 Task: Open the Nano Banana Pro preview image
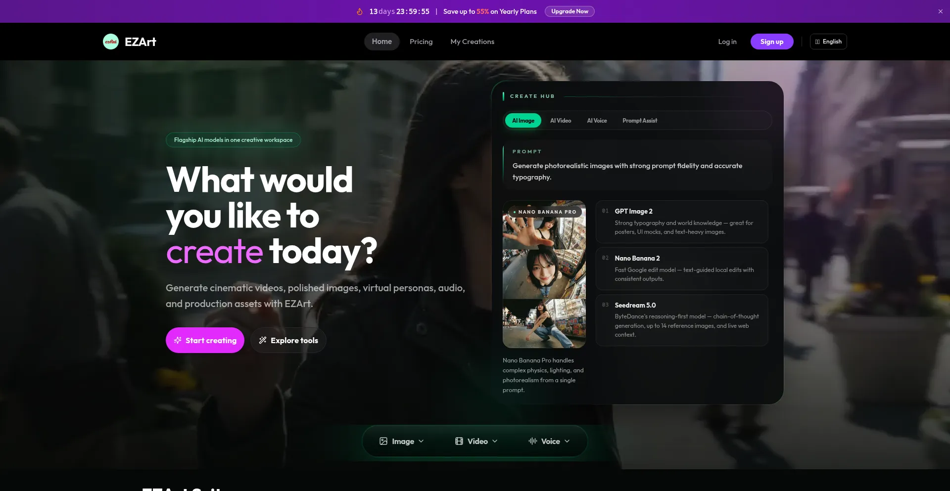pyautogui.click(x=544, y=274)
